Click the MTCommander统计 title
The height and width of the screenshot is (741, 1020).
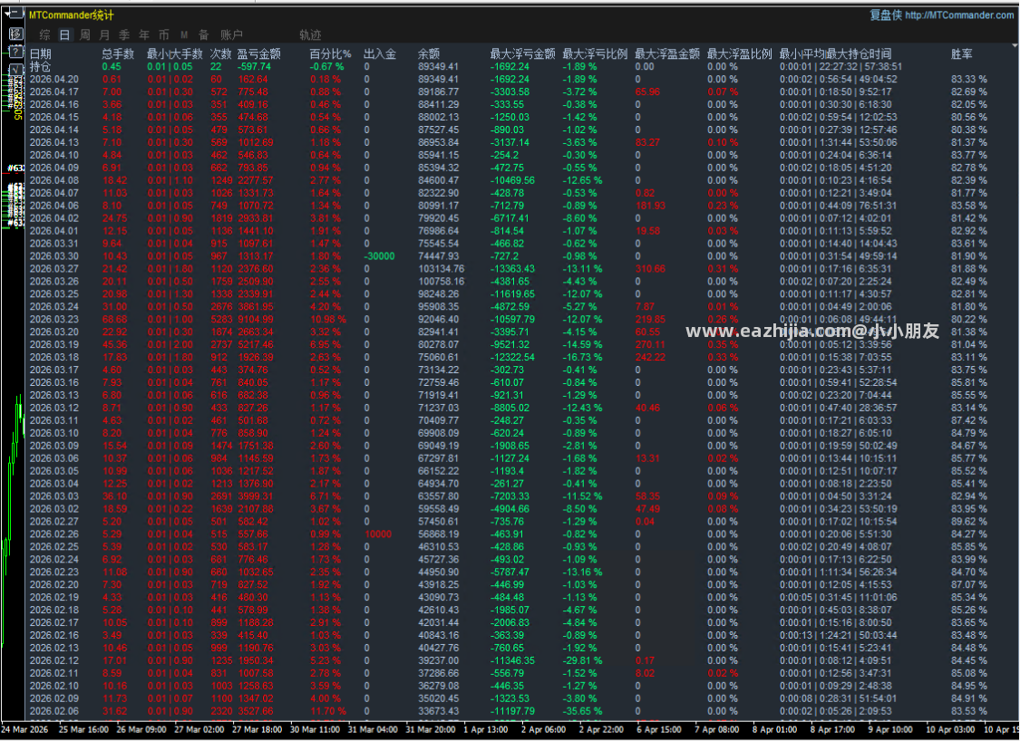pos(71,14)
